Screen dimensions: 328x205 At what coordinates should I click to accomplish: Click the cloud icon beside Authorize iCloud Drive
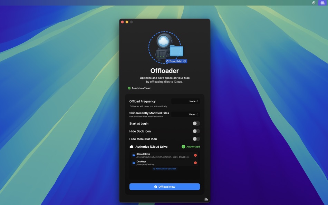tap(131, 147)
